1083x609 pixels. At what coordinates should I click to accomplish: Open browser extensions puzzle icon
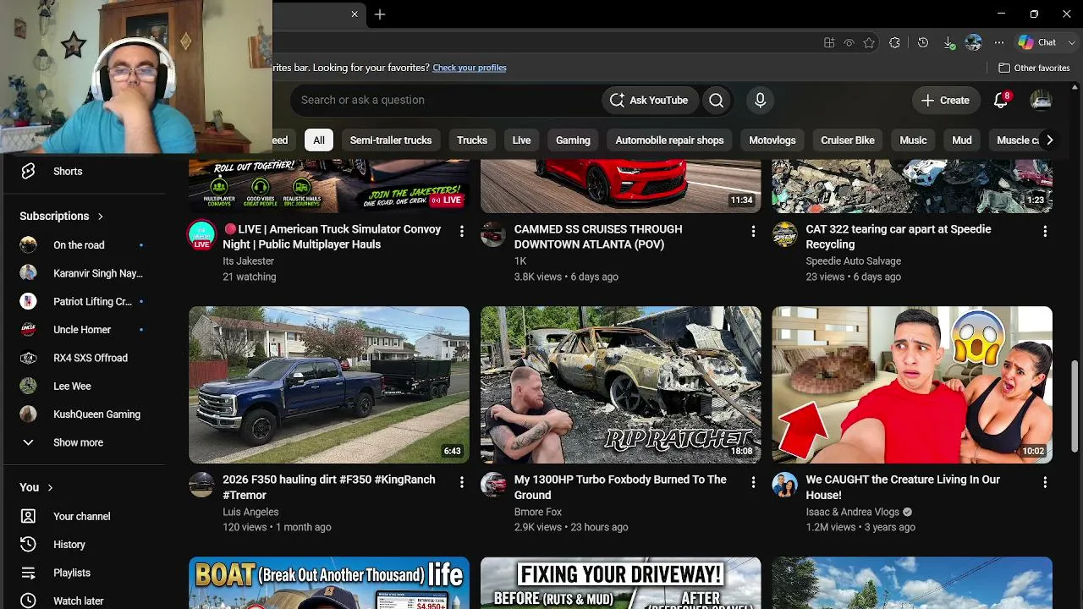(x=894, y=42)
